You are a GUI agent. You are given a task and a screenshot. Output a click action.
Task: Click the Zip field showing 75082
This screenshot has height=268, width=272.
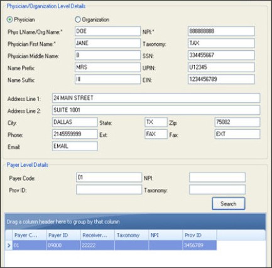237,122
